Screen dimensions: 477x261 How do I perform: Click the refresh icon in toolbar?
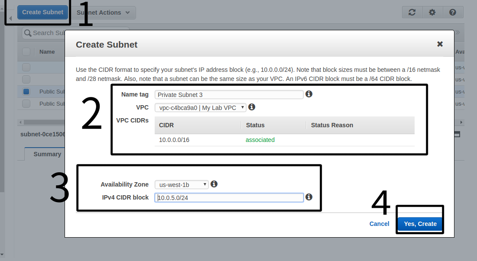[x=412, y=13]
